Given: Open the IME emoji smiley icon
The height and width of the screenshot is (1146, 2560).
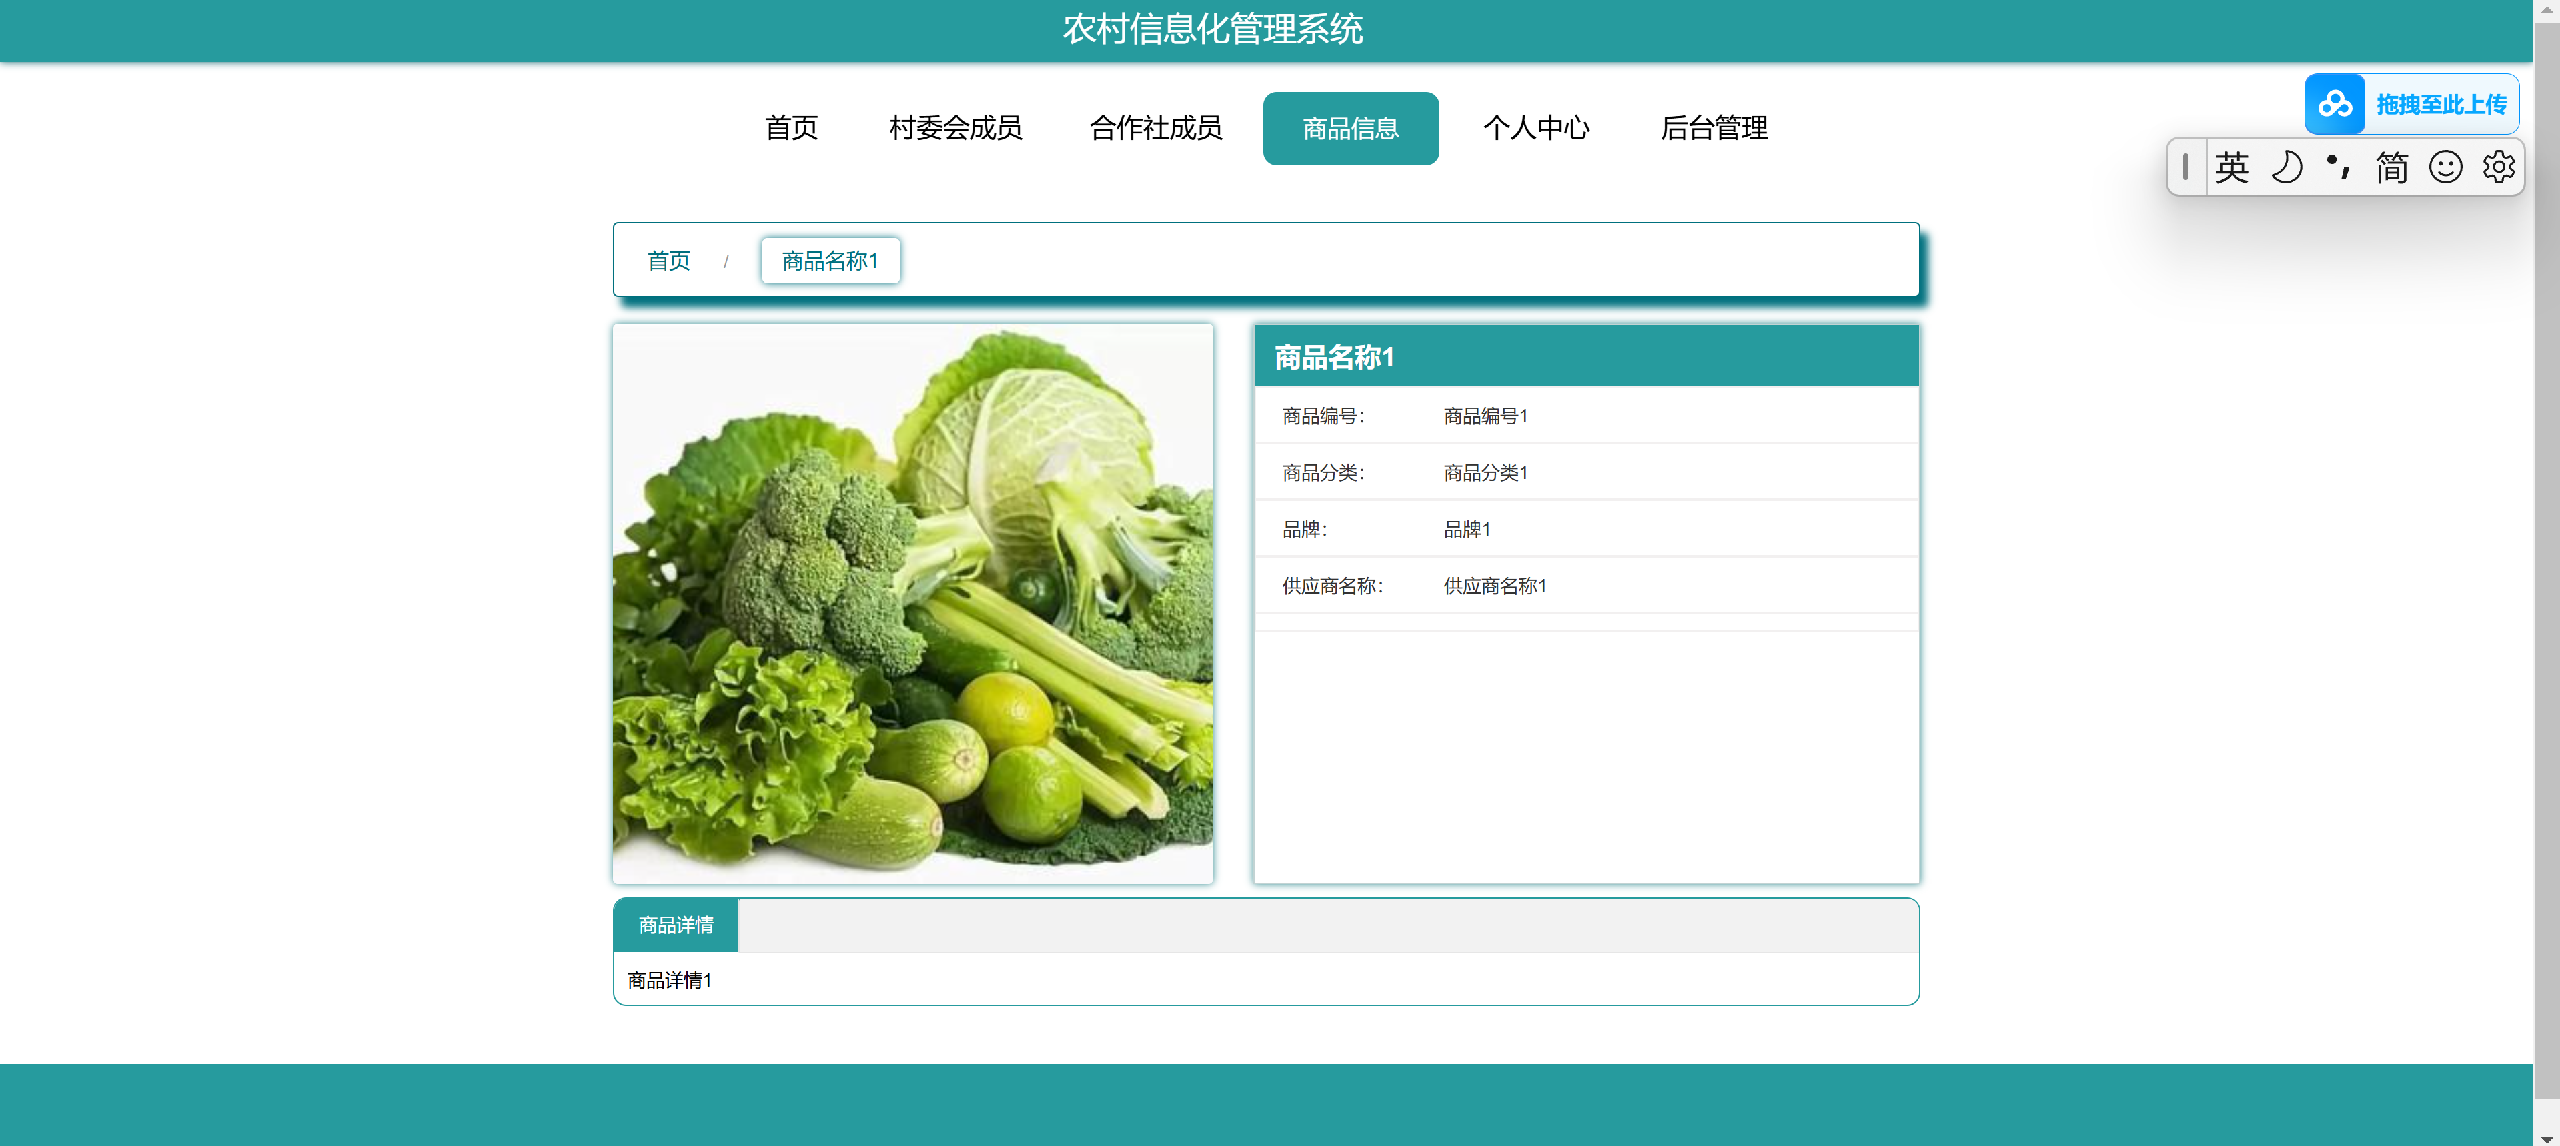Looking at the screenshot, I should click(x=2445, y=167).
